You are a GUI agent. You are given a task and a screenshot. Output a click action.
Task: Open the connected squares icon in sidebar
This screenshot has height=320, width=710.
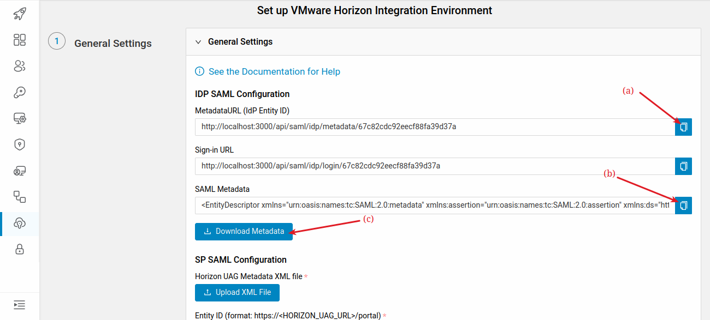pyautogui.click(x=20, y=197)
